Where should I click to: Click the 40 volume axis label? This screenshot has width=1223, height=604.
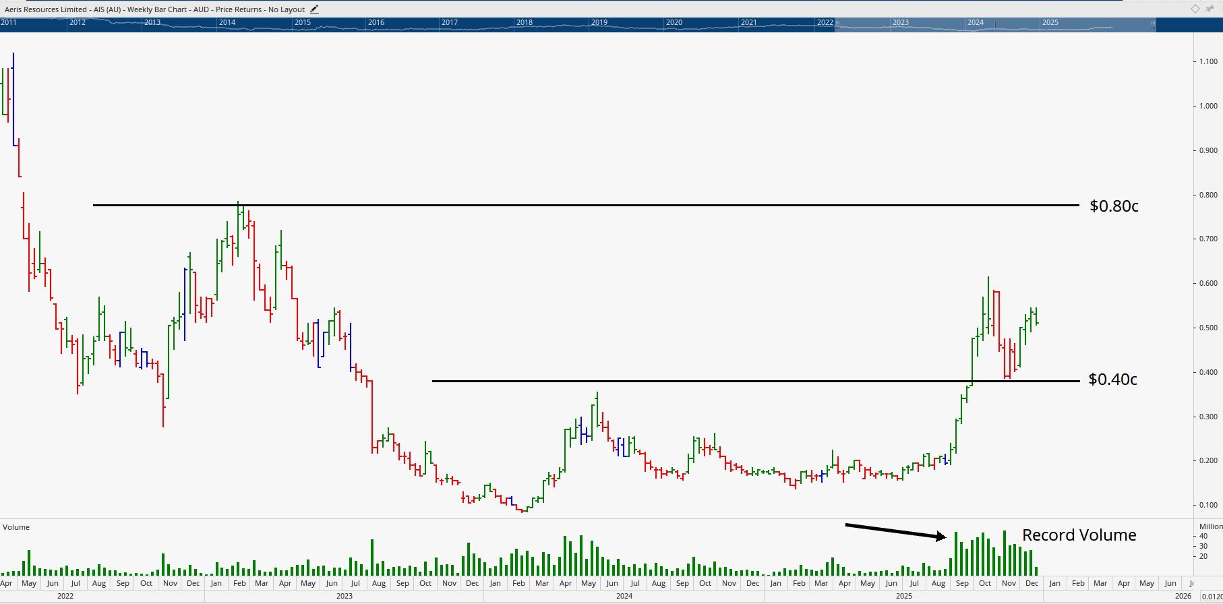(1203, 537)
